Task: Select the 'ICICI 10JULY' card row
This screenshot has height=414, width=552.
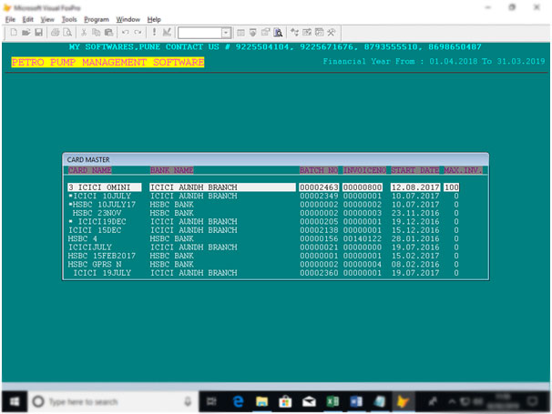Action: [x=263, y=196]
